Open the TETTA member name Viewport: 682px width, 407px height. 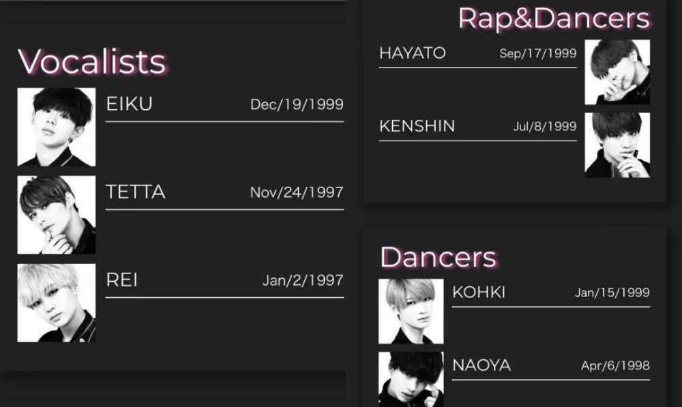(136, 192)
